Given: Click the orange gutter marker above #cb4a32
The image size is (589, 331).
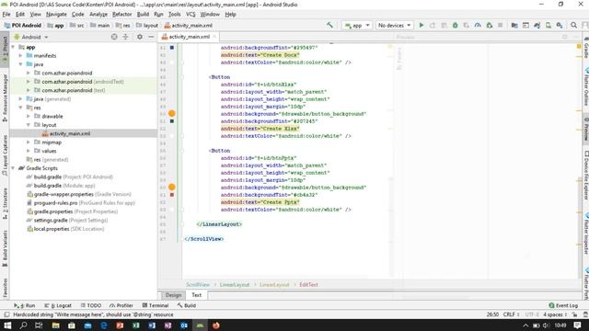Looking at the screenshot, I should (x=172, y=187).
